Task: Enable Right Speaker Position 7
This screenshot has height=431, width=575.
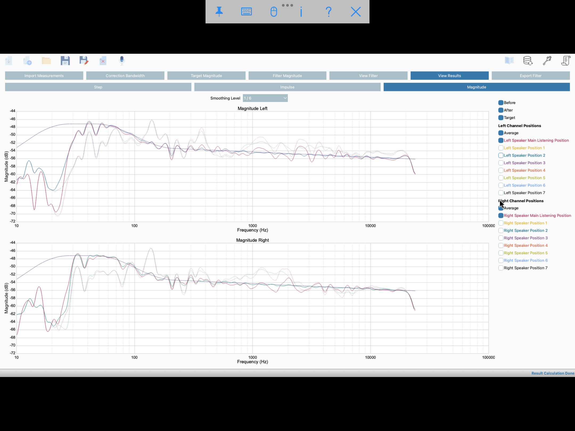Action: (501, 268)
